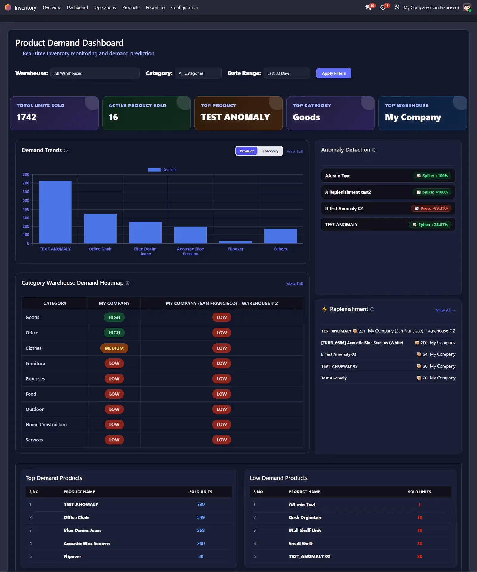477x572 pixels.
Task: Click the spike chart icon on AA min Test
Action: 419,176
